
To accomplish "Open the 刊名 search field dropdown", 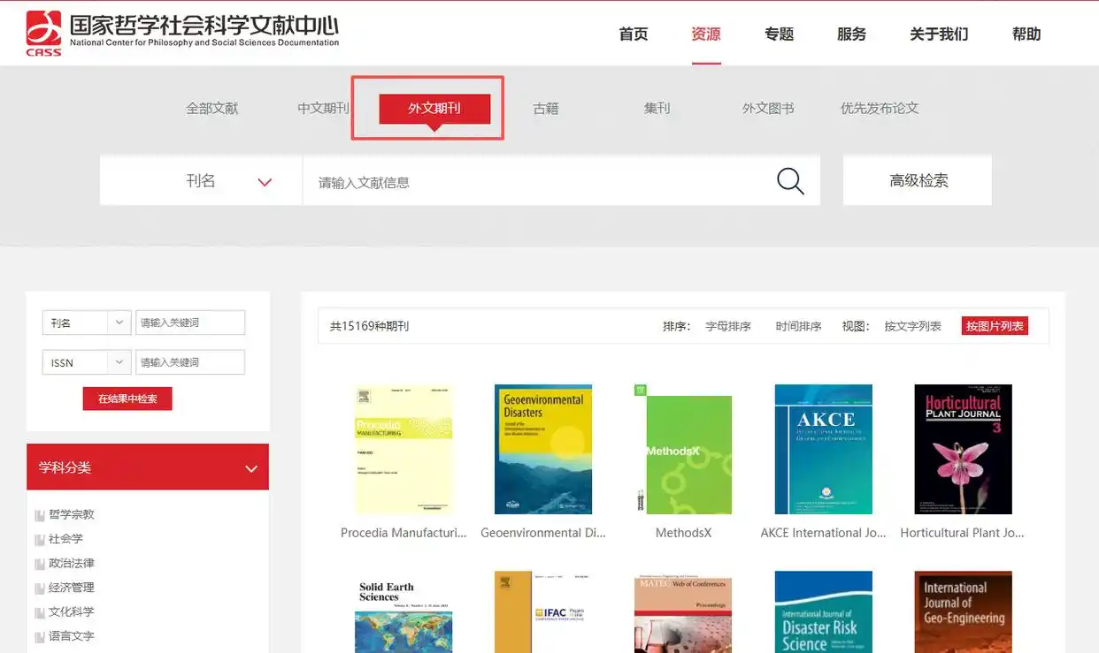I will pyautogui.click(x=201, y=181).
